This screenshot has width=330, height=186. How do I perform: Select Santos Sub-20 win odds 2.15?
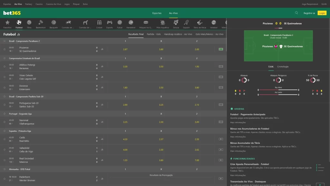[x=197, y=105]
